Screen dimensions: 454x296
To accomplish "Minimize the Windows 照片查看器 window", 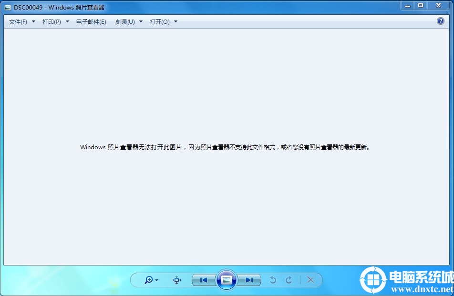I will coord(408,6).
